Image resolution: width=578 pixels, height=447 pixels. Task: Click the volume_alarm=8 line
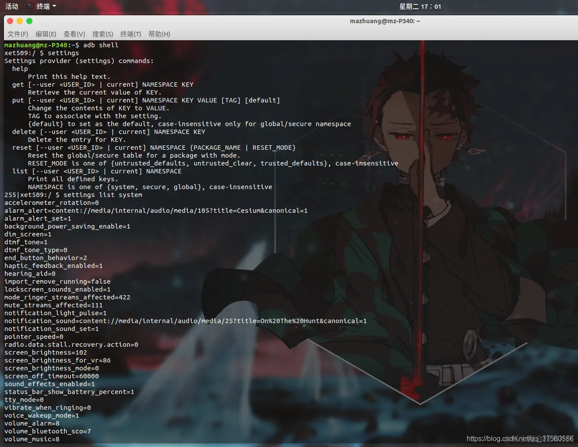(32, 423)
